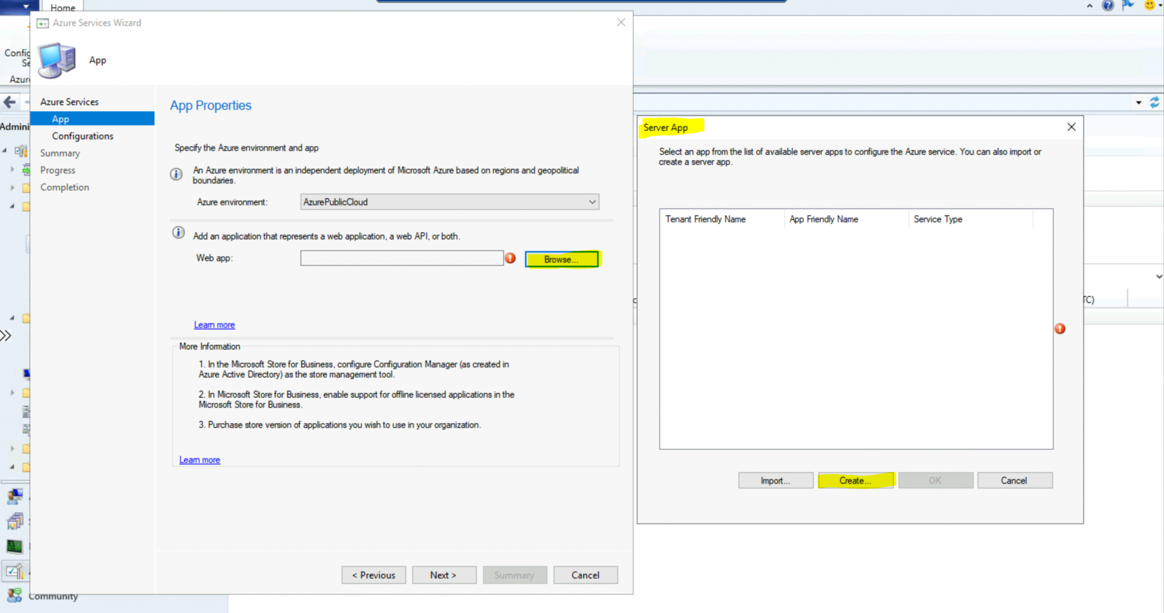
Task: Open the Azure environment dropdown
Action: [x=592, y=202]
